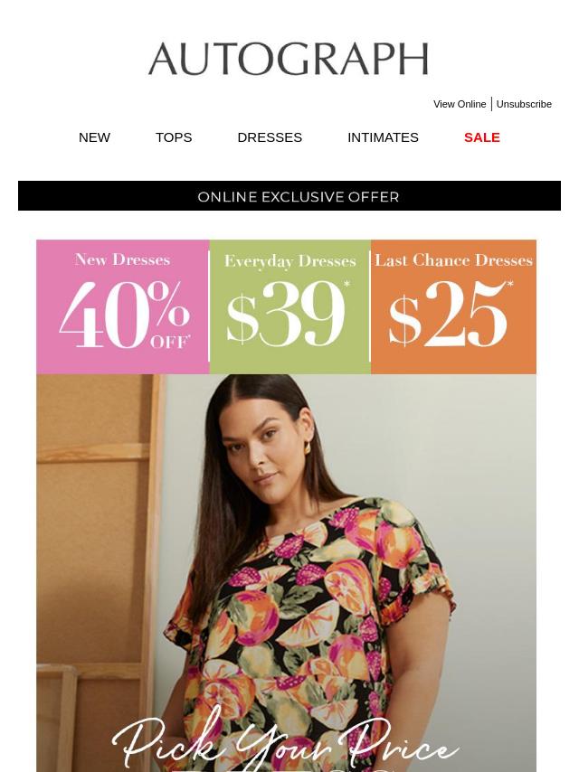
Task: Click the Online Exclusive Offer black banner
Action: (x=289, y=196)
